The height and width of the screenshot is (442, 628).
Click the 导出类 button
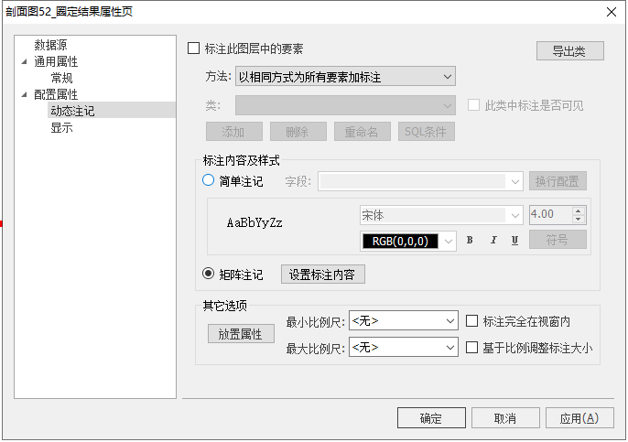(569, 50)
